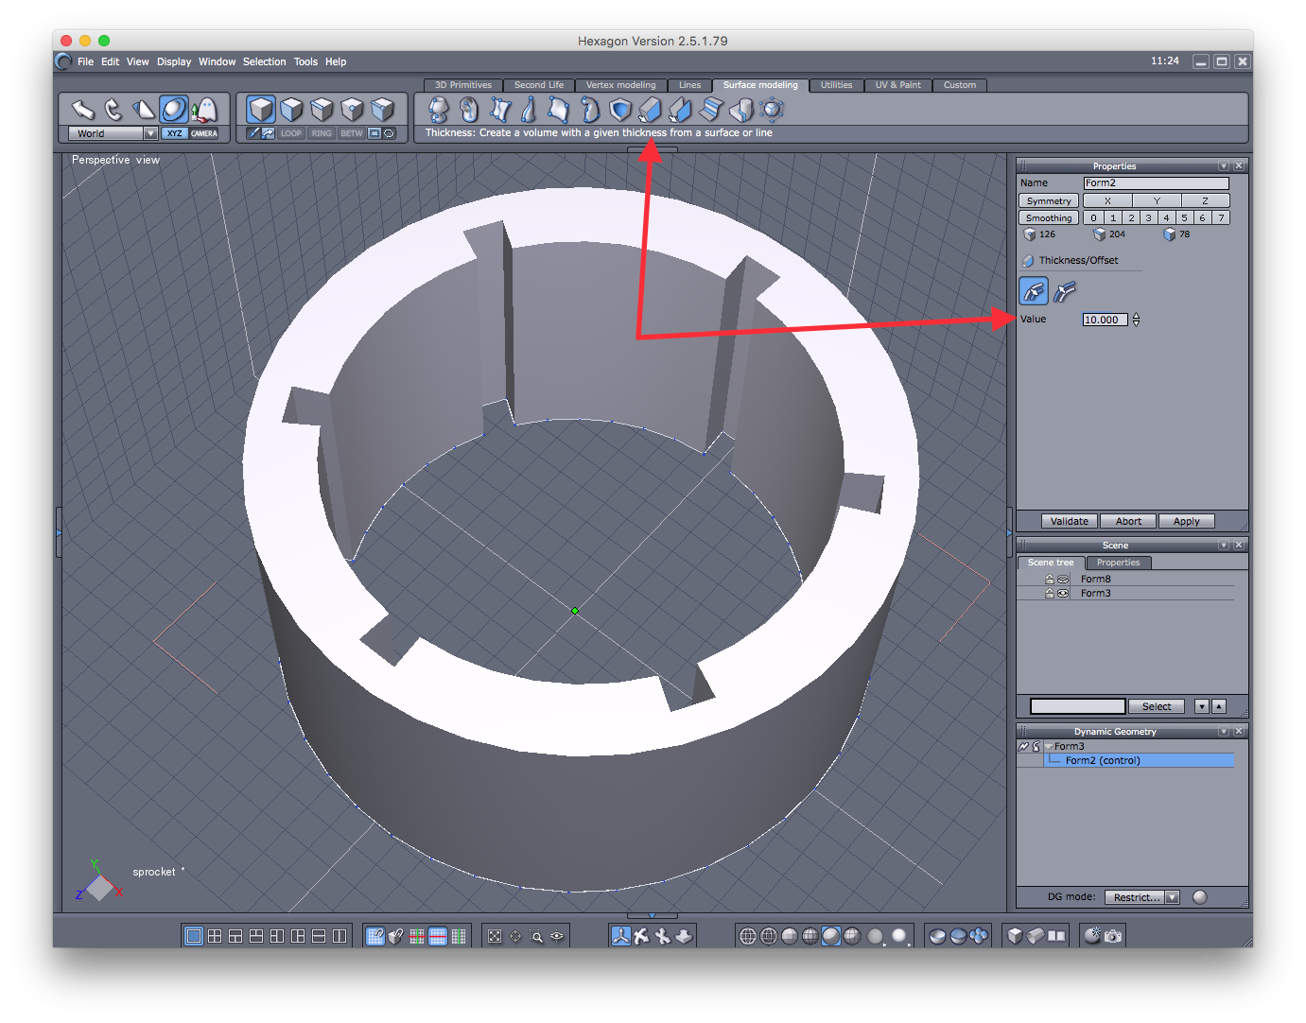This screenshot has height=1023, width=1306.
Task: Select the arrow selection tool
Action: click(82, 110)
